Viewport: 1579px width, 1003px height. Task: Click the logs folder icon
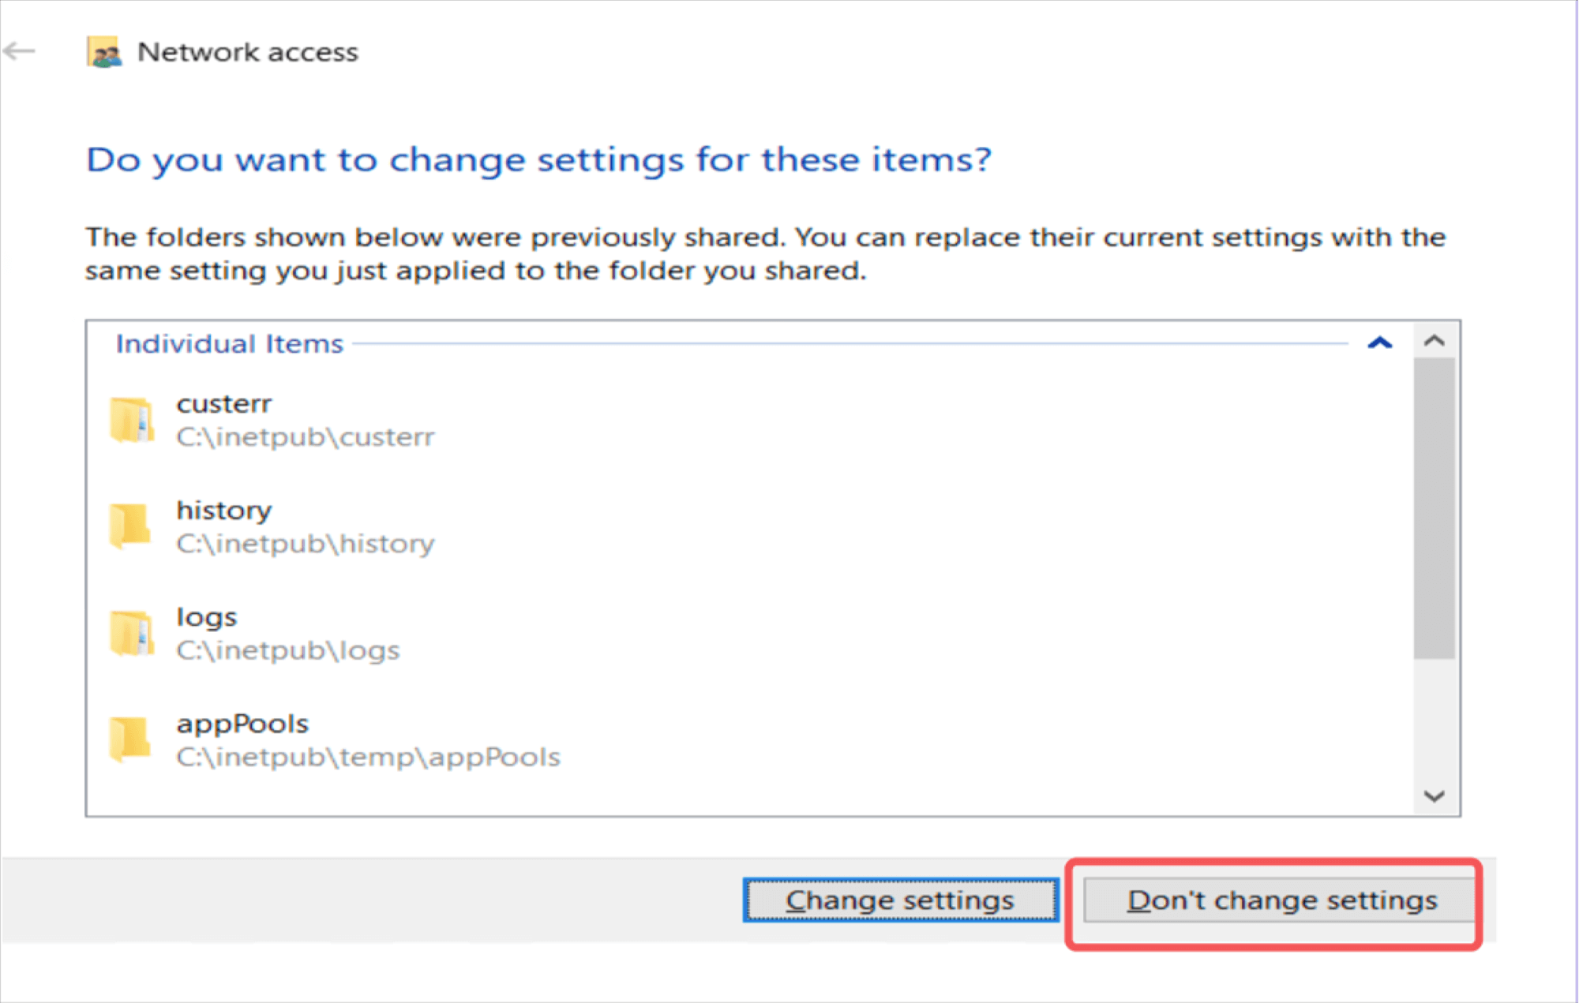130,631
